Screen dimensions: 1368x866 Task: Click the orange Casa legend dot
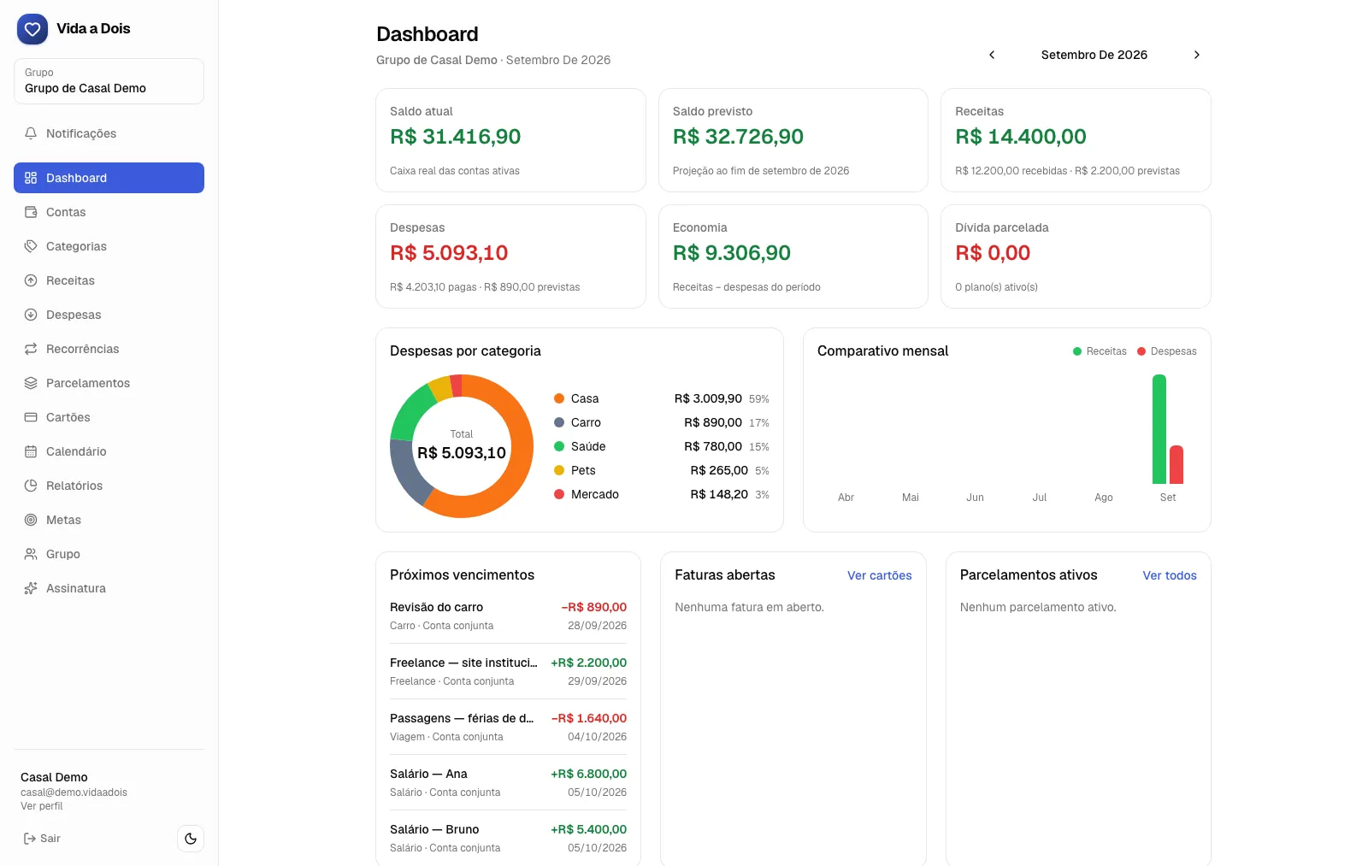coord(559,398)
